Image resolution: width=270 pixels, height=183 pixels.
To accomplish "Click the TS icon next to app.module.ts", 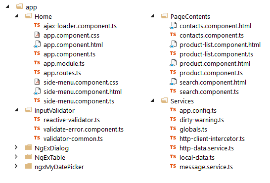I will tap(37, 63).
